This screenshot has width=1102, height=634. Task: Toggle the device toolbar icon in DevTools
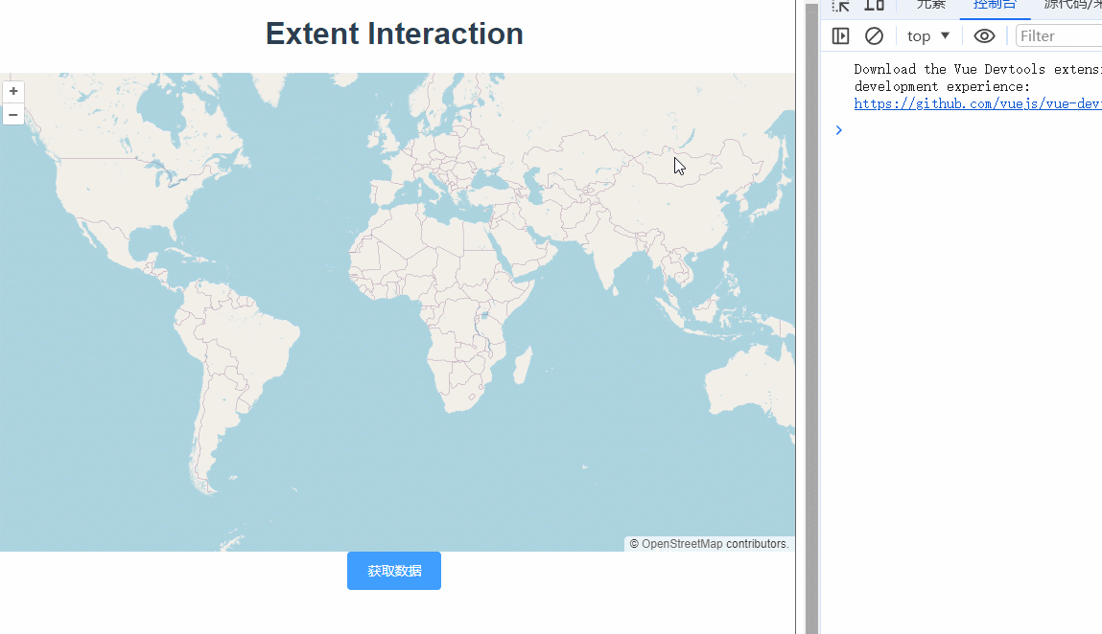(x=875, y=6)
